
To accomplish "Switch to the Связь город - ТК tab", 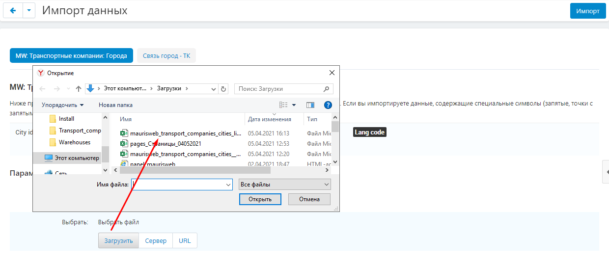I will [166, 56].
